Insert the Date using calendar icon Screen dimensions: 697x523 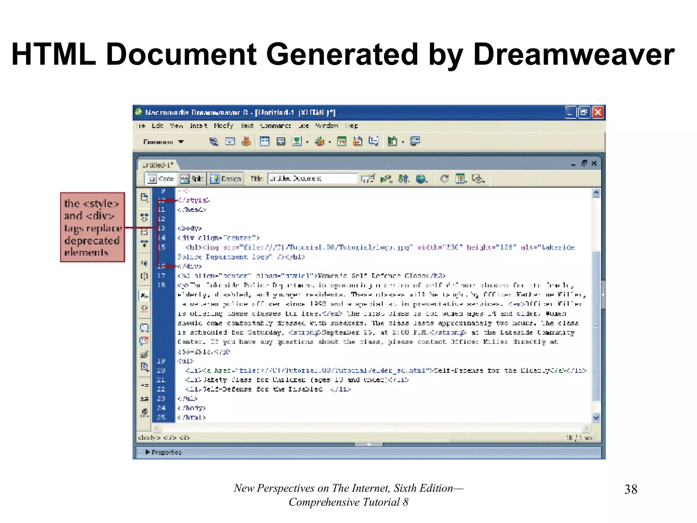click(x=342, y=141)
